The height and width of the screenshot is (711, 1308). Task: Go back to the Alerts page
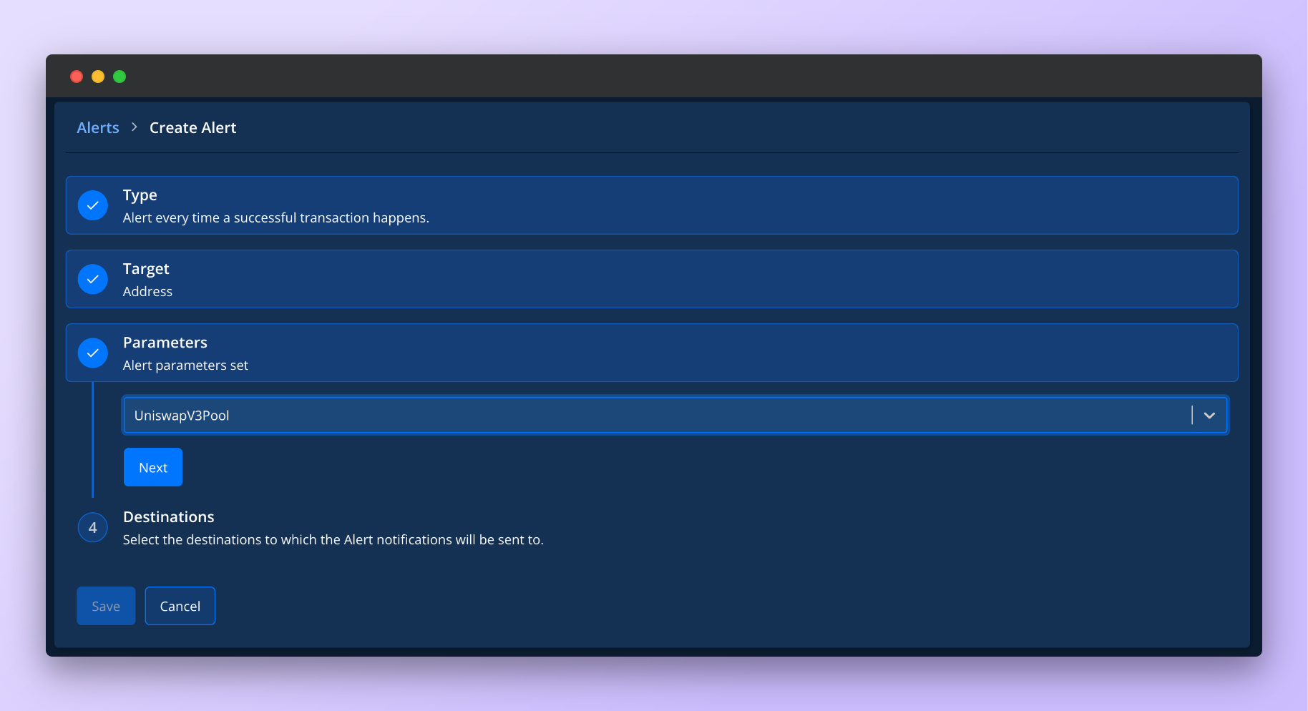click(x=98, y=127)
